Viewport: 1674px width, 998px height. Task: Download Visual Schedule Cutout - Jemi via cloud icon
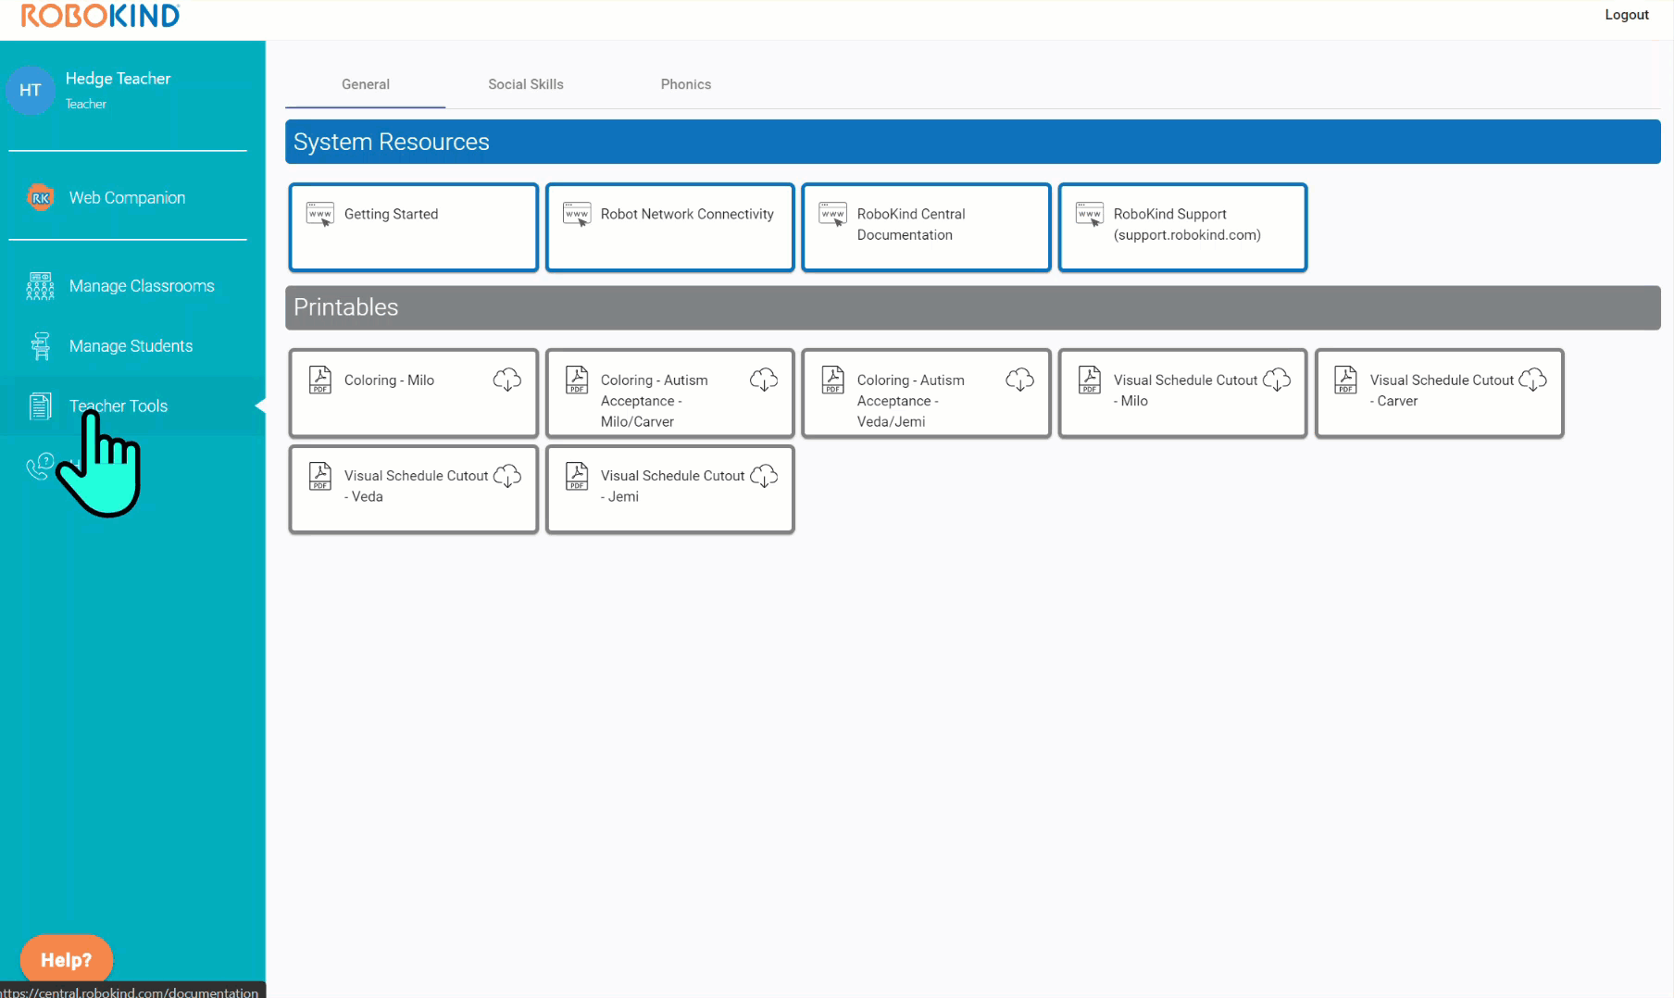pyautogui.click(x=763, y=476)
